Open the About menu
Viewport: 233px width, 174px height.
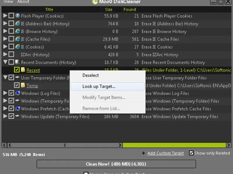(x=23, y=2)
